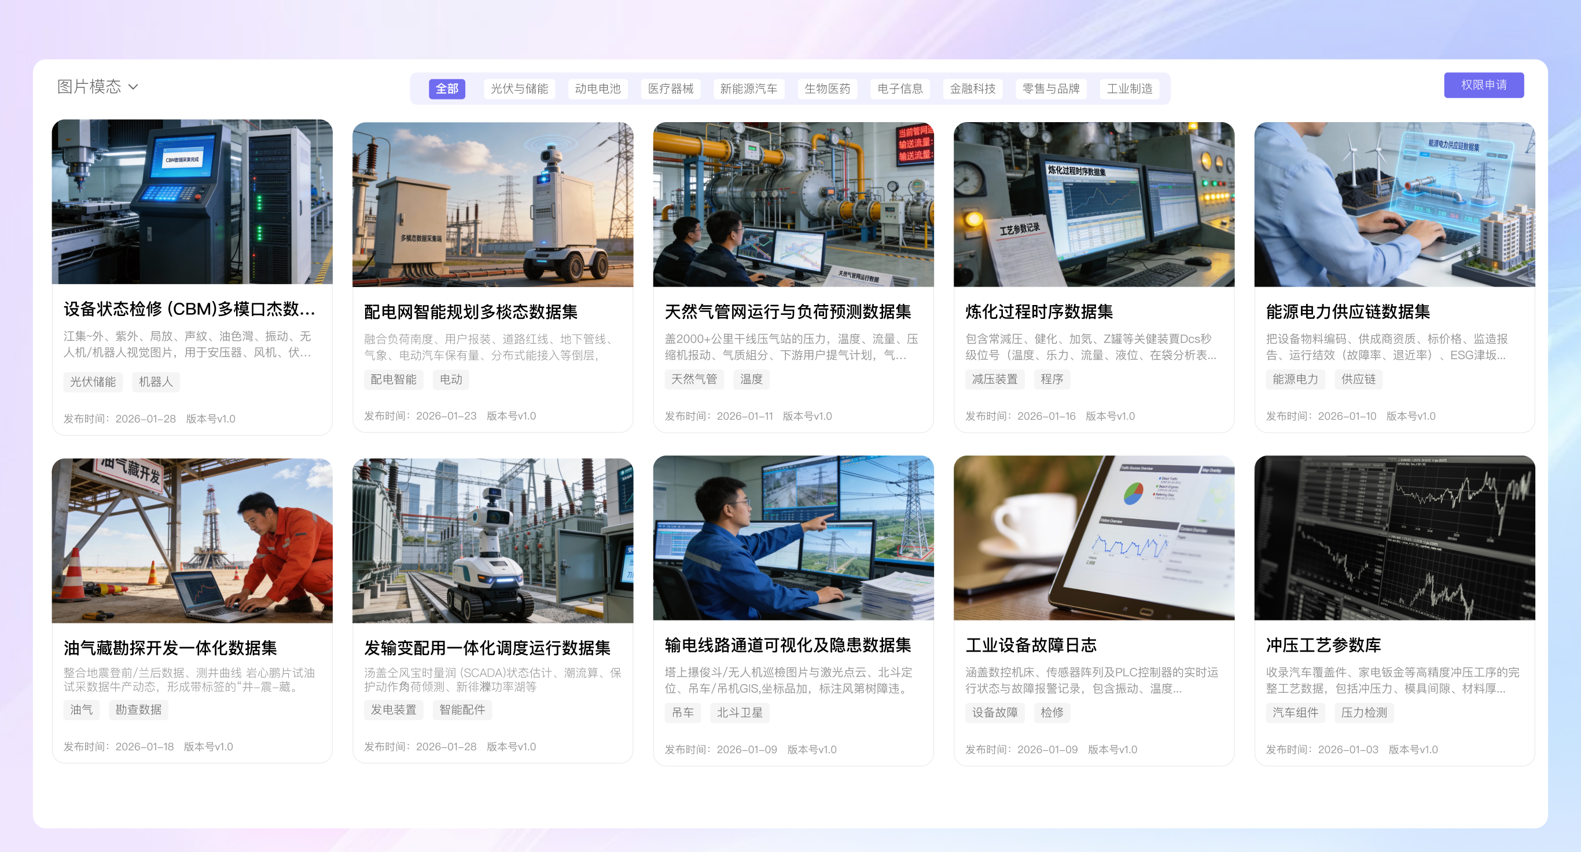
Task: Choose the 工业制造 filter tab
Action: 1128,89
